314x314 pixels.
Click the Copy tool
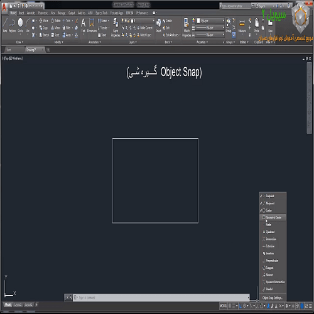click(x=43, y=28)
